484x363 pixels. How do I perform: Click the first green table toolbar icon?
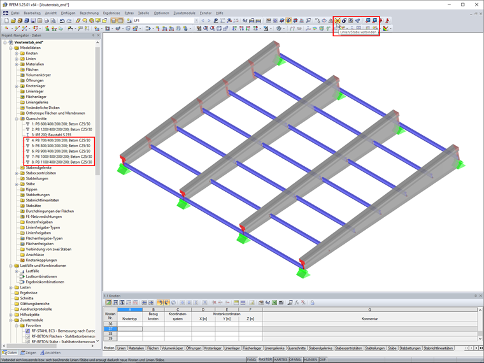[x=108, y=302]
